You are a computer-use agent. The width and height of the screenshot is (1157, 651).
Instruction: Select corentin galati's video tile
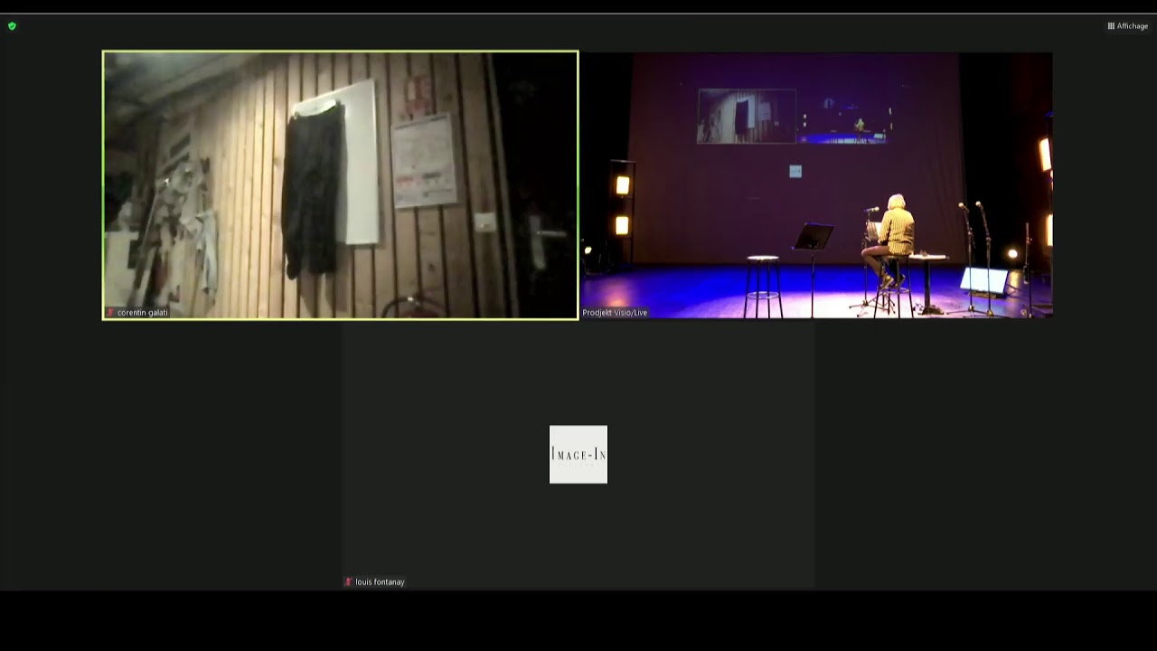pyautogui.click(x=341, y=185)
